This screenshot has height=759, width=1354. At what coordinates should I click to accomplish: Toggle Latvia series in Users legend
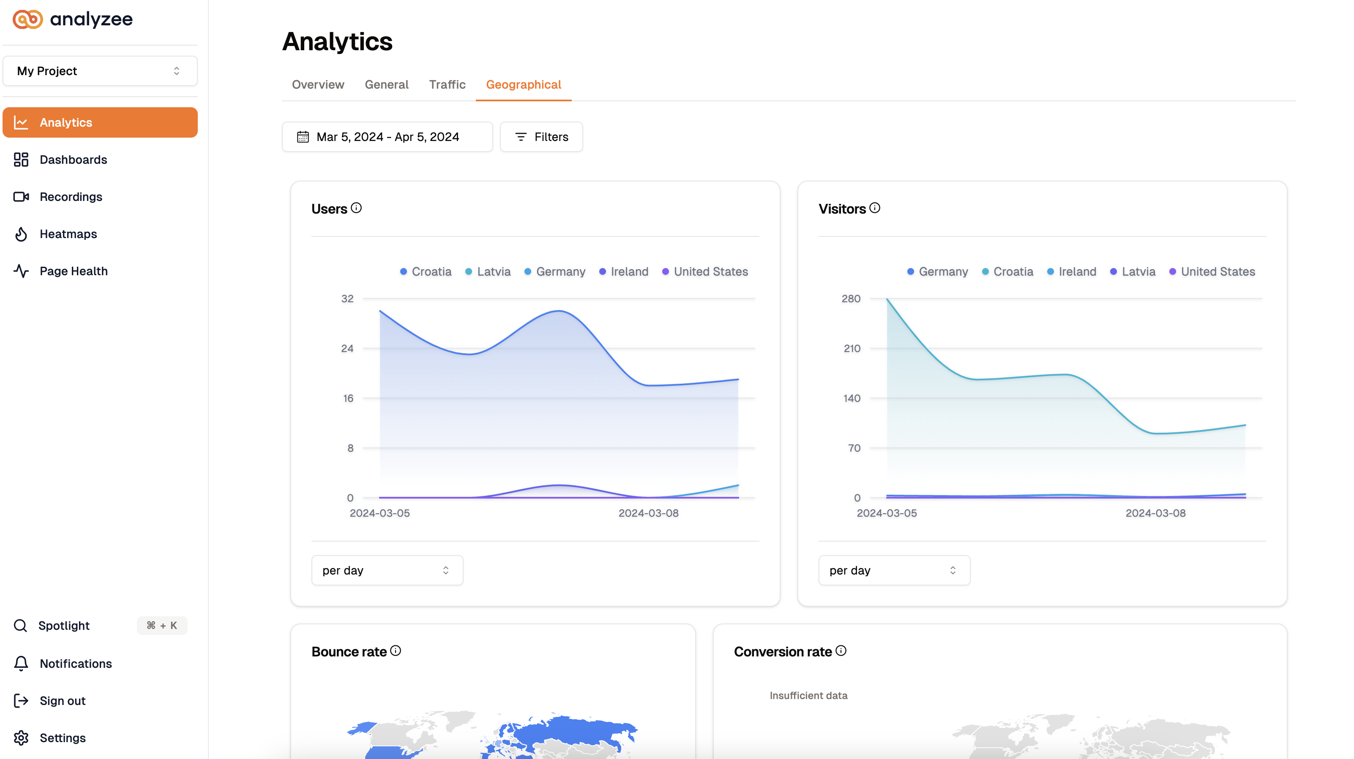coord(488,272)
